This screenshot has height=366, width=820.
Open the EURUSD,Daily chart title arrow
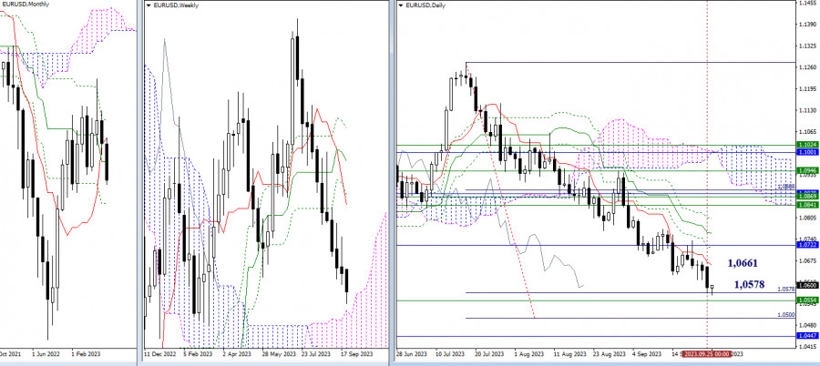tap(401, 5)
